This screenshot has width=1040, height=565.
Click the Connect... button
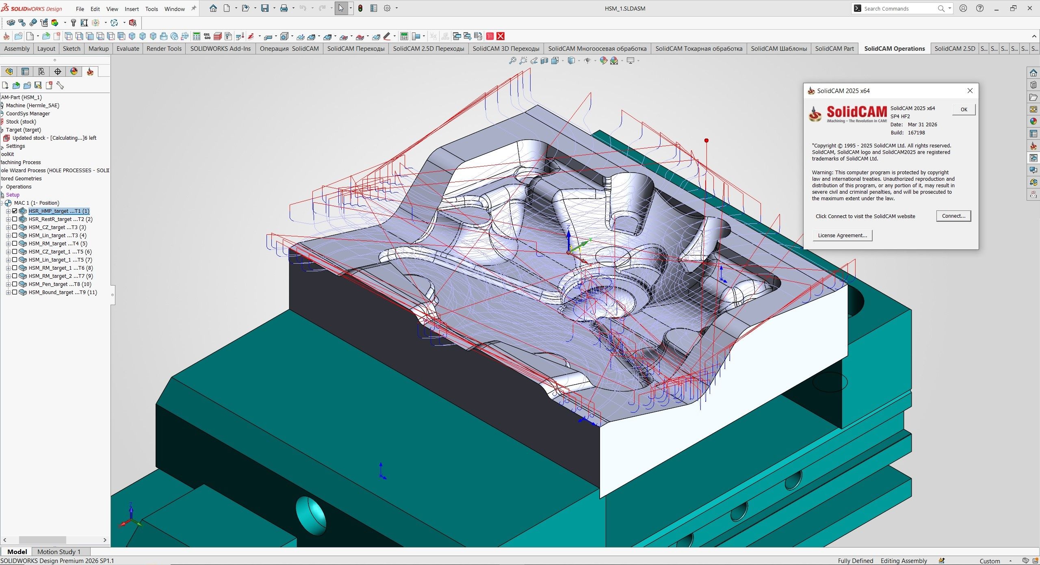[x=953, y=216]
